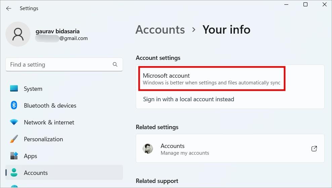Click the Your info page title
This screenshot has height=188, width=332.
(x=226, y=30)
